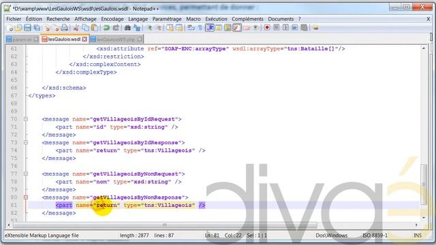436x245 pixels.
Task: Toggle show all characters pilcrow icon
Action: 200,27
